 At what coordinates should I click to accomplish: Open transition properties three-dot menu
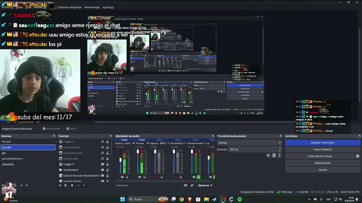click(x=280, y=155)
